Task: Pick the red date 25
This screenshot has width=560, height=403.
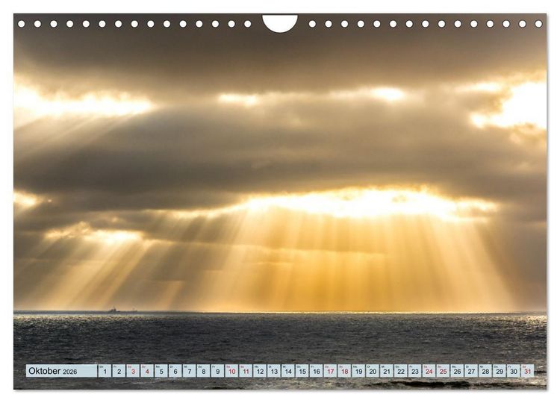Action: 444,371
